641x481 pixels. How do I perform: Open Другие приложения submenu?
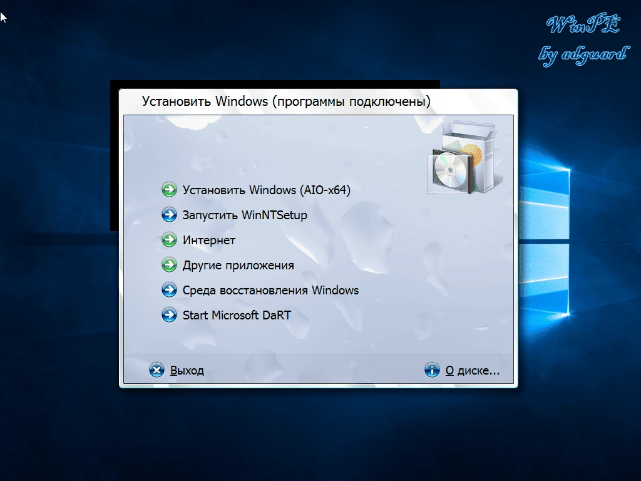[238, 266]
